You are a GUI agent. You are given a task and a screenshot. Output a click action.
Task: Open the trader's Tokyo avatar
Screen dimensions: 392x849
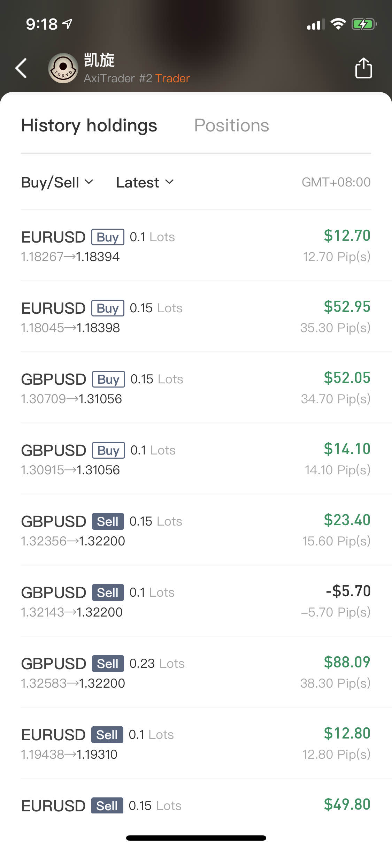(63, 68)
